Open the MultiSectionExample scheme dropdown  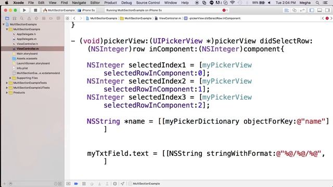(59, 10)
